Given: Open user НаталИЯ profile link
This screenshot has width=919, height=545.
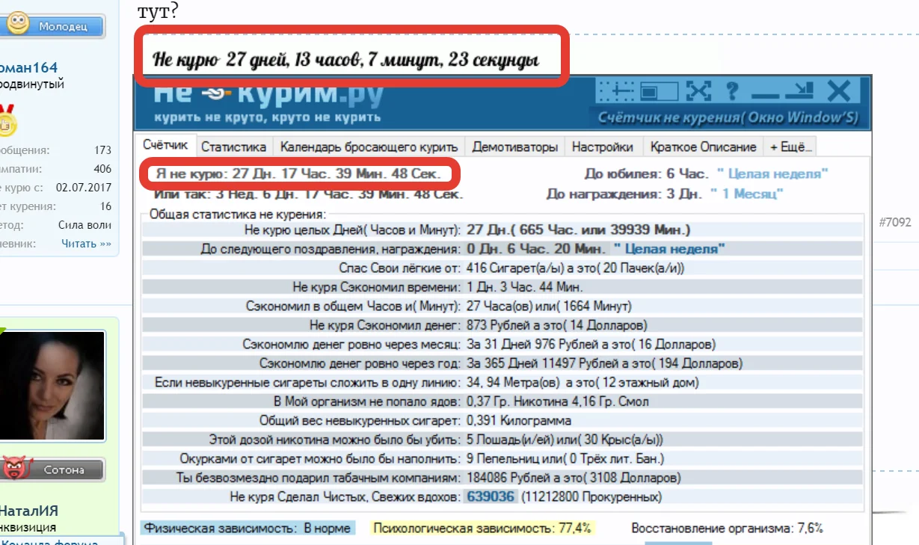Looking at the screenshot, I should click(29, 511).
